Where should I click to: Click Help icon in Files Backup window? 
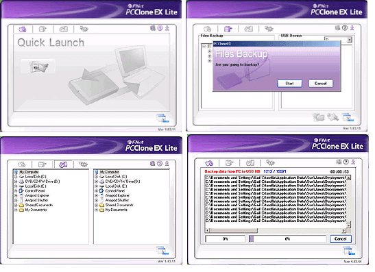pos(345,28)
